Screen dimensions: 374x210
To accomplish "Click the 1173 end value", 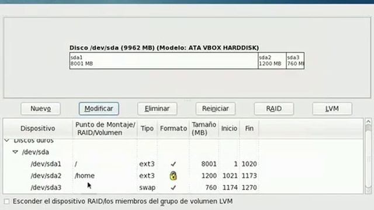I will click(x=250, y=176).
